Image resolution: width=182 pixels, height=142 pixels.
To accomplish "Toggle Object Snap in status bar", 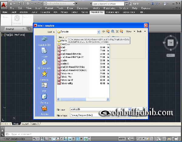I will 54,139.
